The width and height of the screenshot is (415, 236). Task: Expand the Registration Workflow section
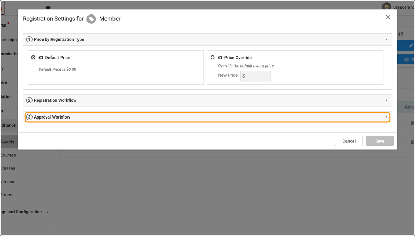click(207, 100)
